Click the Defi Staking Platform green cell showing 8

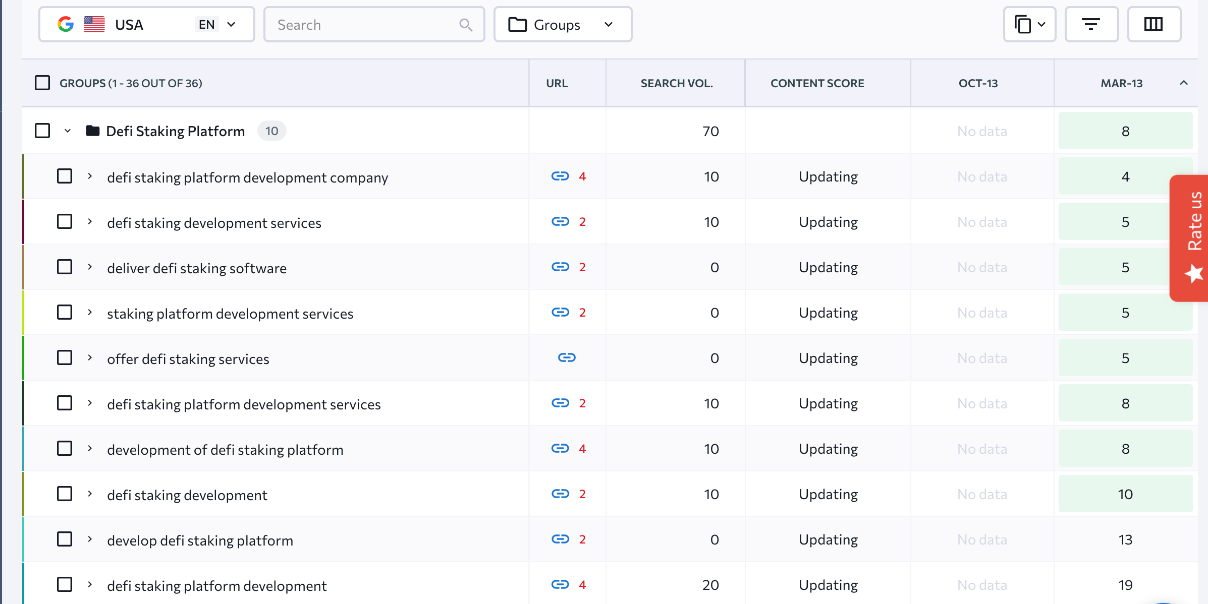tap(1125, 131)
